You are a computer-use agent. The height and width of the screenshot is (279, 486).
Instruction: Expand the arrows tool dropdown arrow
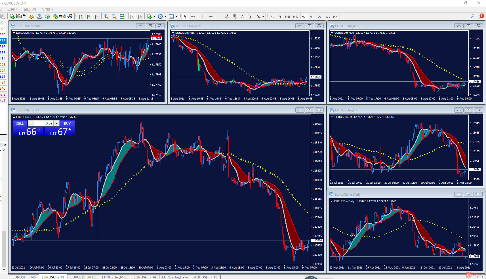tap(263, 16)
